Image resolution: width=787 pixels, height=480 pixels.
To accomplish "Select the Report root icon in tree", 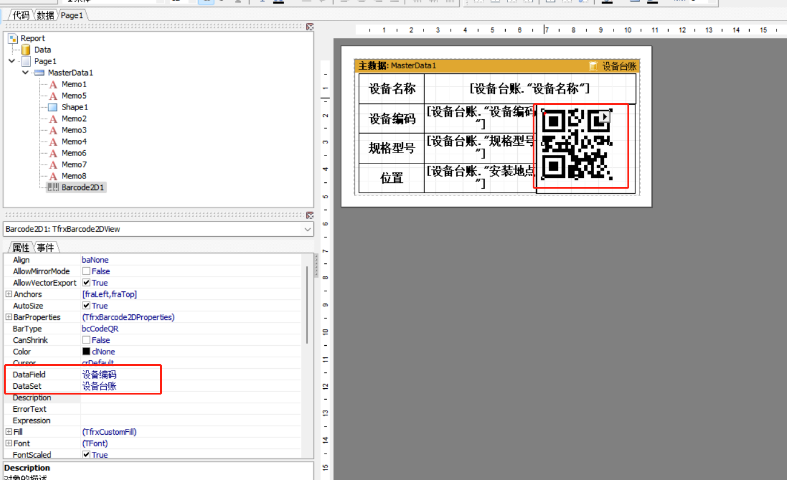I will tap(13, 38).
